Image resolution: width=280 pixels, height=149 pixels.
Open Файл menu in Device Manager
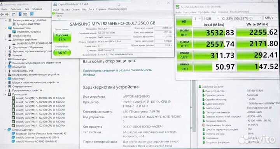4,9
